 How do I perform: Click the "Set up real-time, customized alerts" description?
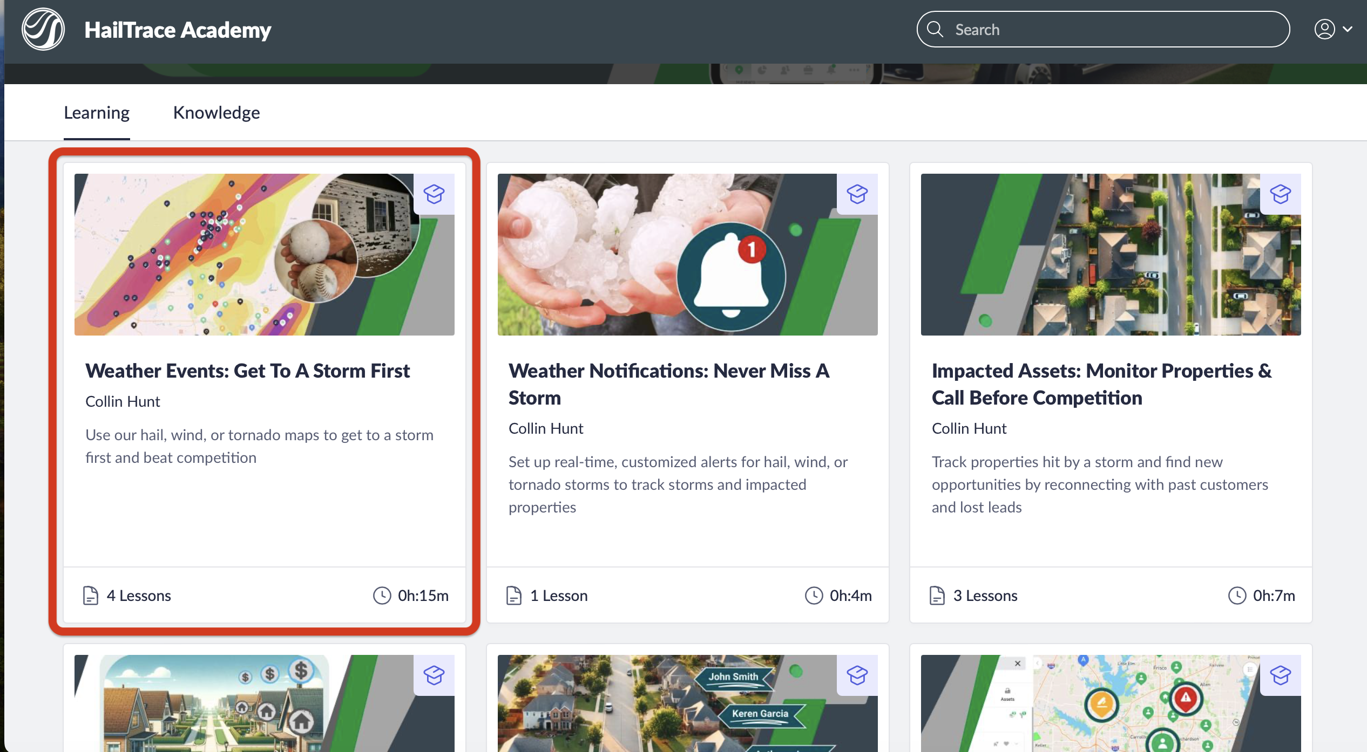(678, 484)
